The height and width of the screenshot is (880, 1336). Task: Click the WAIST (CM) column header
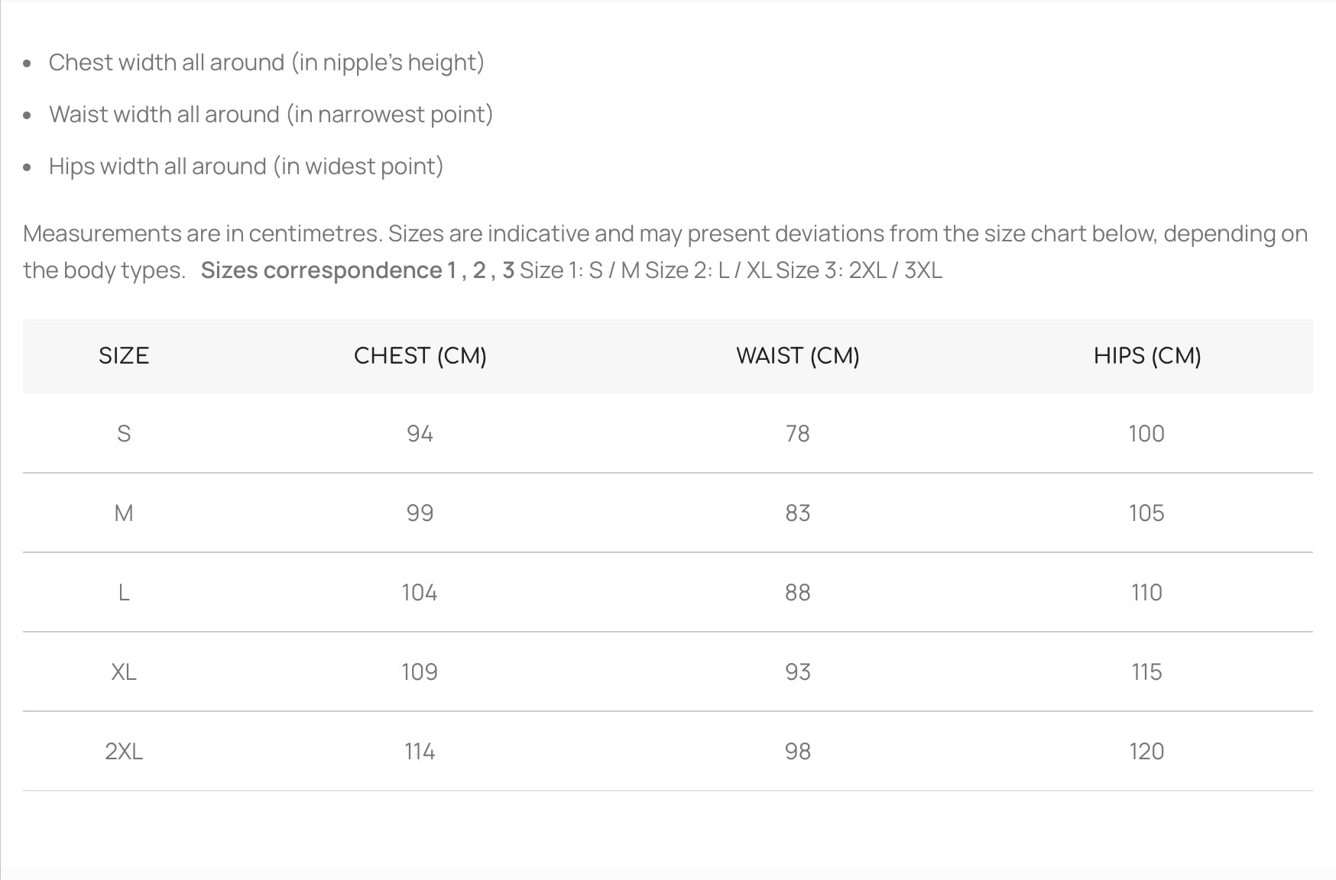[798, 356]
